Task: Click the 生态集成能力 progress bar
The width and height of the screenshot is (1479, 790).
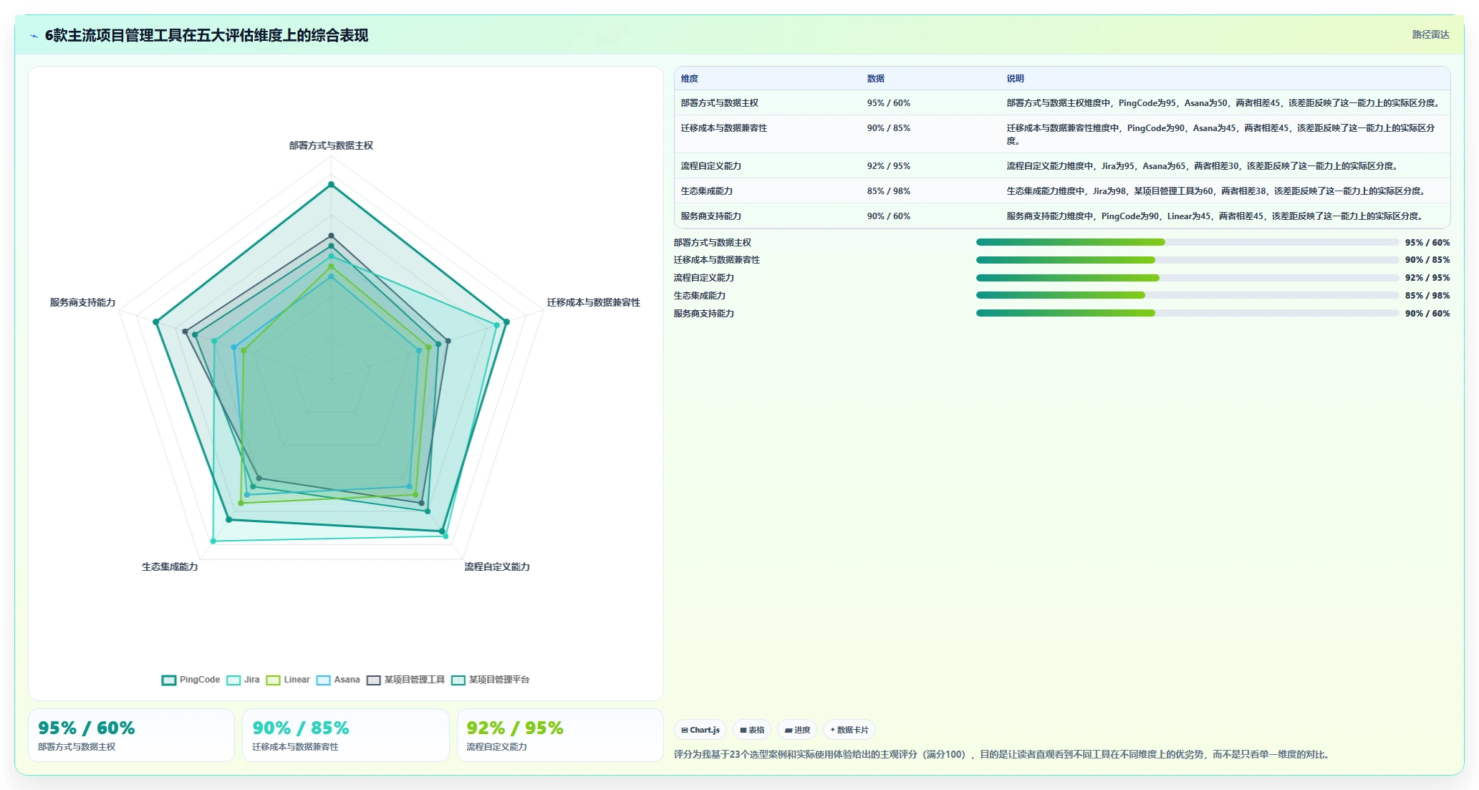Action: 1187,295
